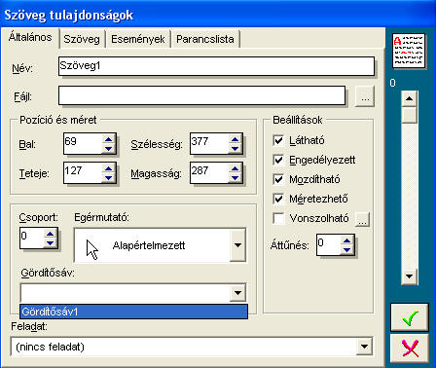This screenshot has width=436, height=368.
Task: Enable the Vonszolható checkbox
Action: [x=278, y=218]
